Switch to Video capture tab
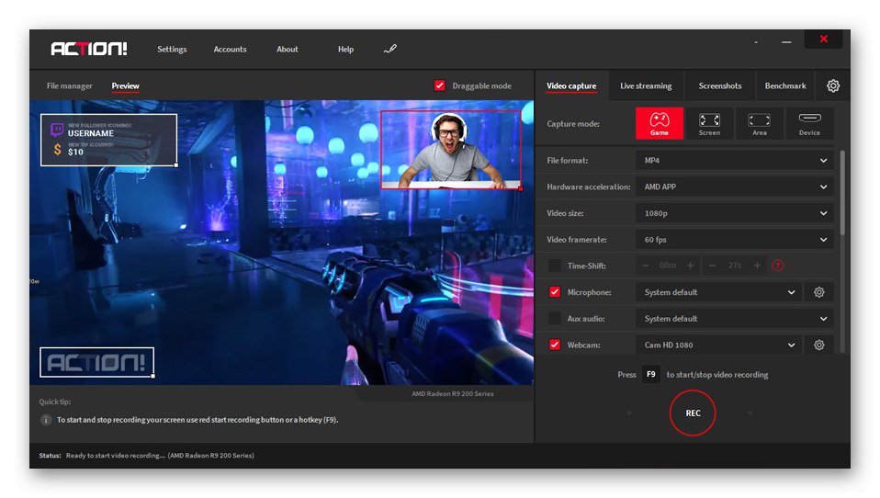 (x=571, y=85)
